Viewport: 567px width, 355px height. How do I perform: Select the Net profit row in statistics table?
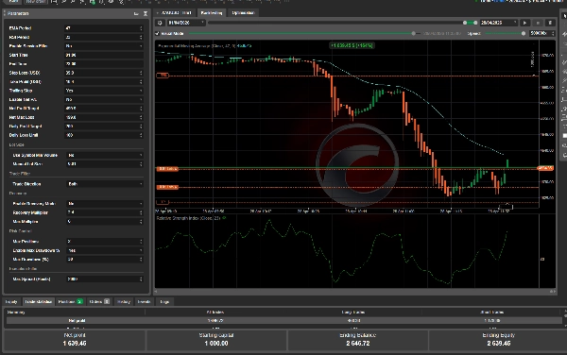click(284, 321)
